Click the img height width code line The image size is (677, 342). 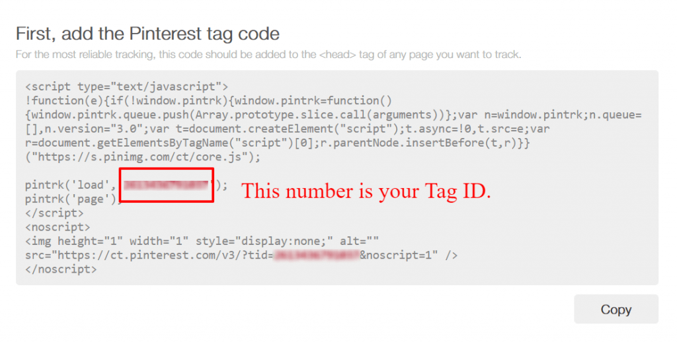click(x=202, y=241)
